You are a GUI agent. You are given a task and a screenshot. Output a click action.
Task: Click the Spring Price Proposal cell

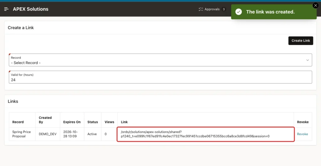(22, 134)
